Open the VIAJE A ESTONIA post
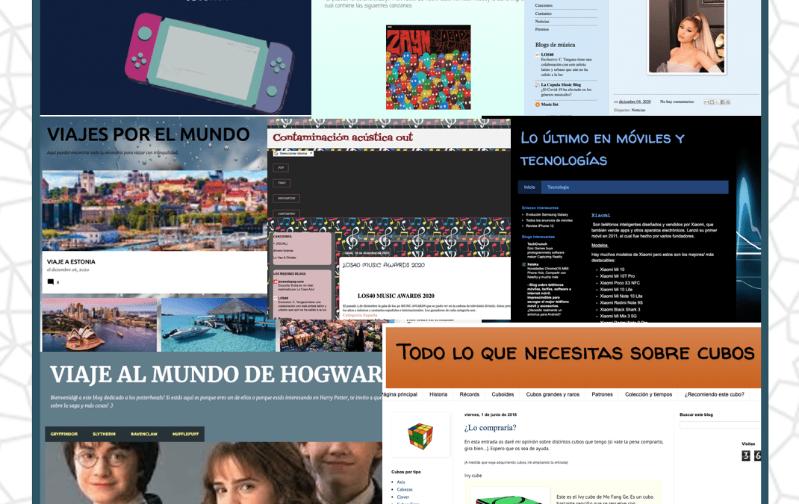Viewport: 799px width, 504px height. 71,262
